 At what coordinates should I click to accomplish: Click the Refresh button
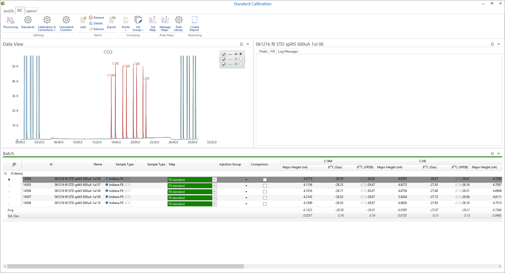[x=97, y=29]
